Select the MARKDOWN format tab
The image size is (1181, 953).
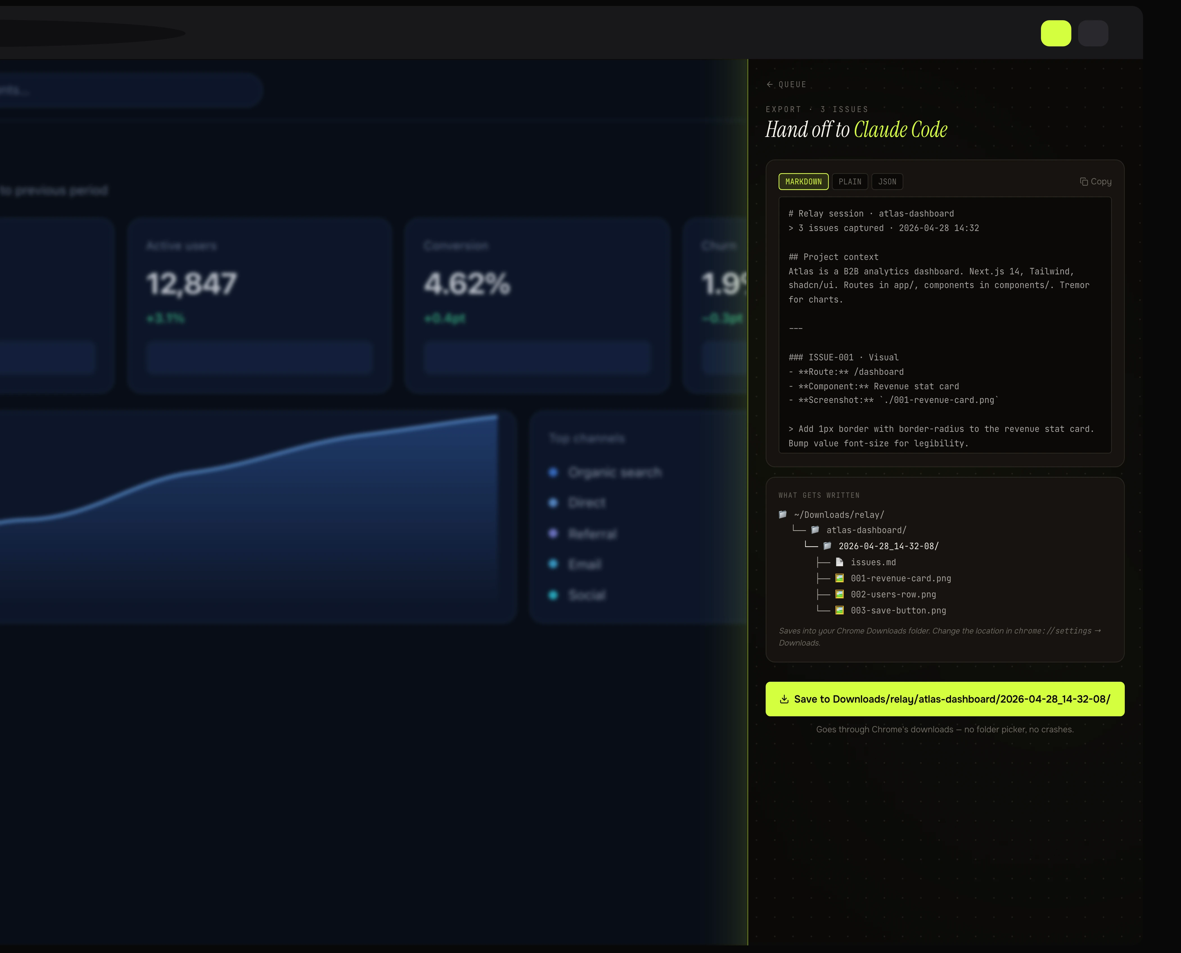pyautogui.click(x=803, y=182)
